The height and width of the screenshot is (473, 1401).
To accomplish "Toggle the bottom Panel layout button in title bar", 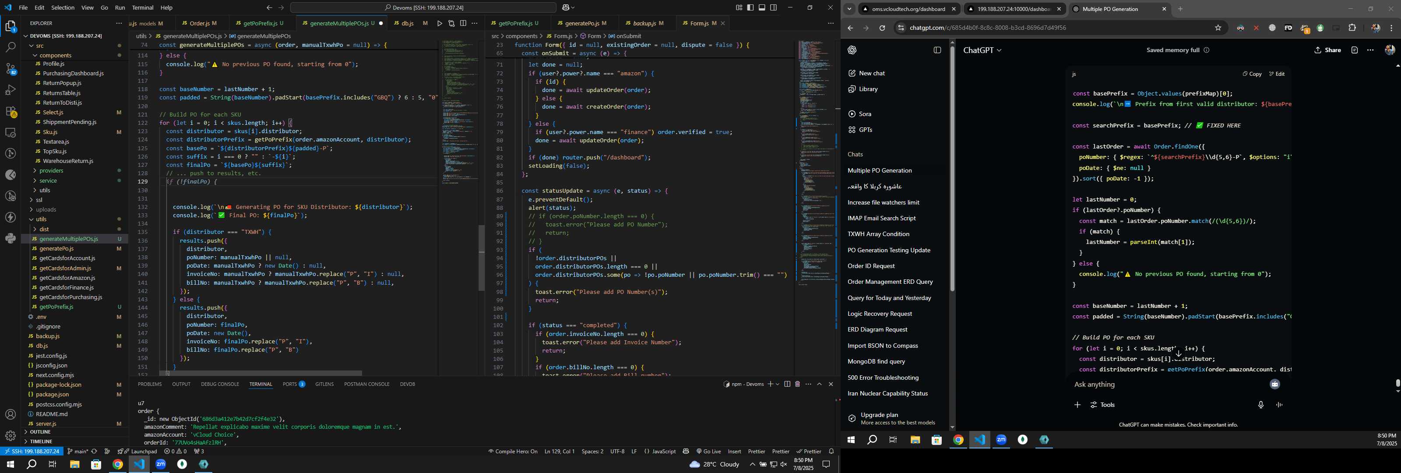I will 762,7.
